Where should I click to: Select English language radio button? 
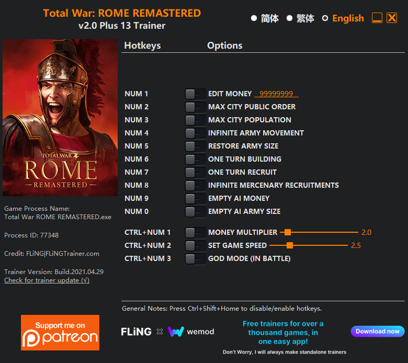325,18
